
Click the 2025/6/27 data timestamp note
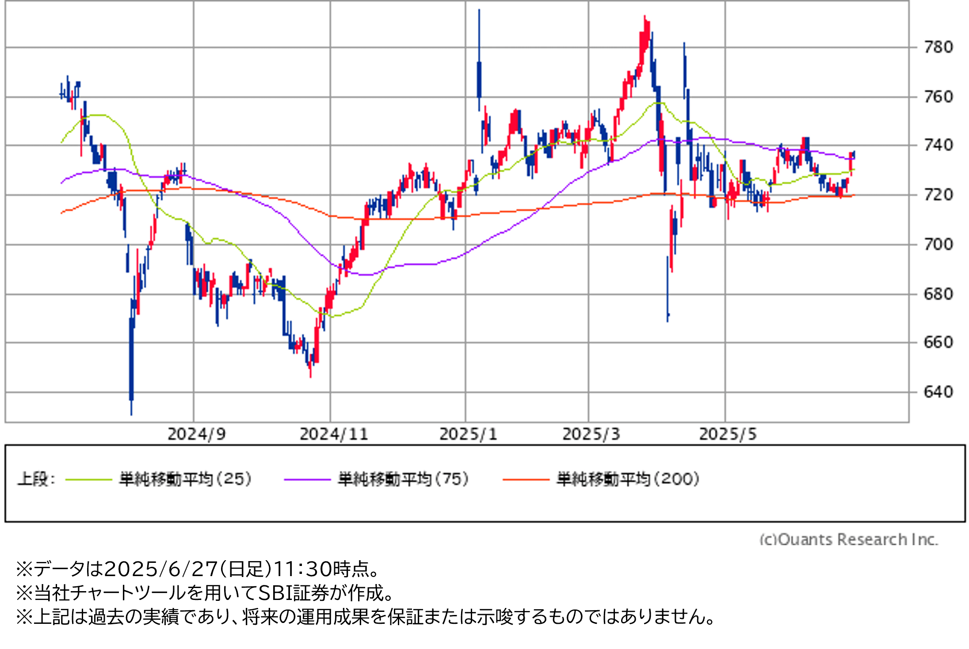(198, 569)
